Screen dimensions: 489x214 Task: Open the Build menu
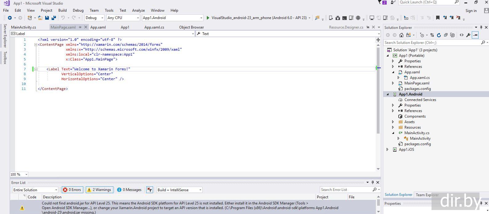click(x=62, y=10)
